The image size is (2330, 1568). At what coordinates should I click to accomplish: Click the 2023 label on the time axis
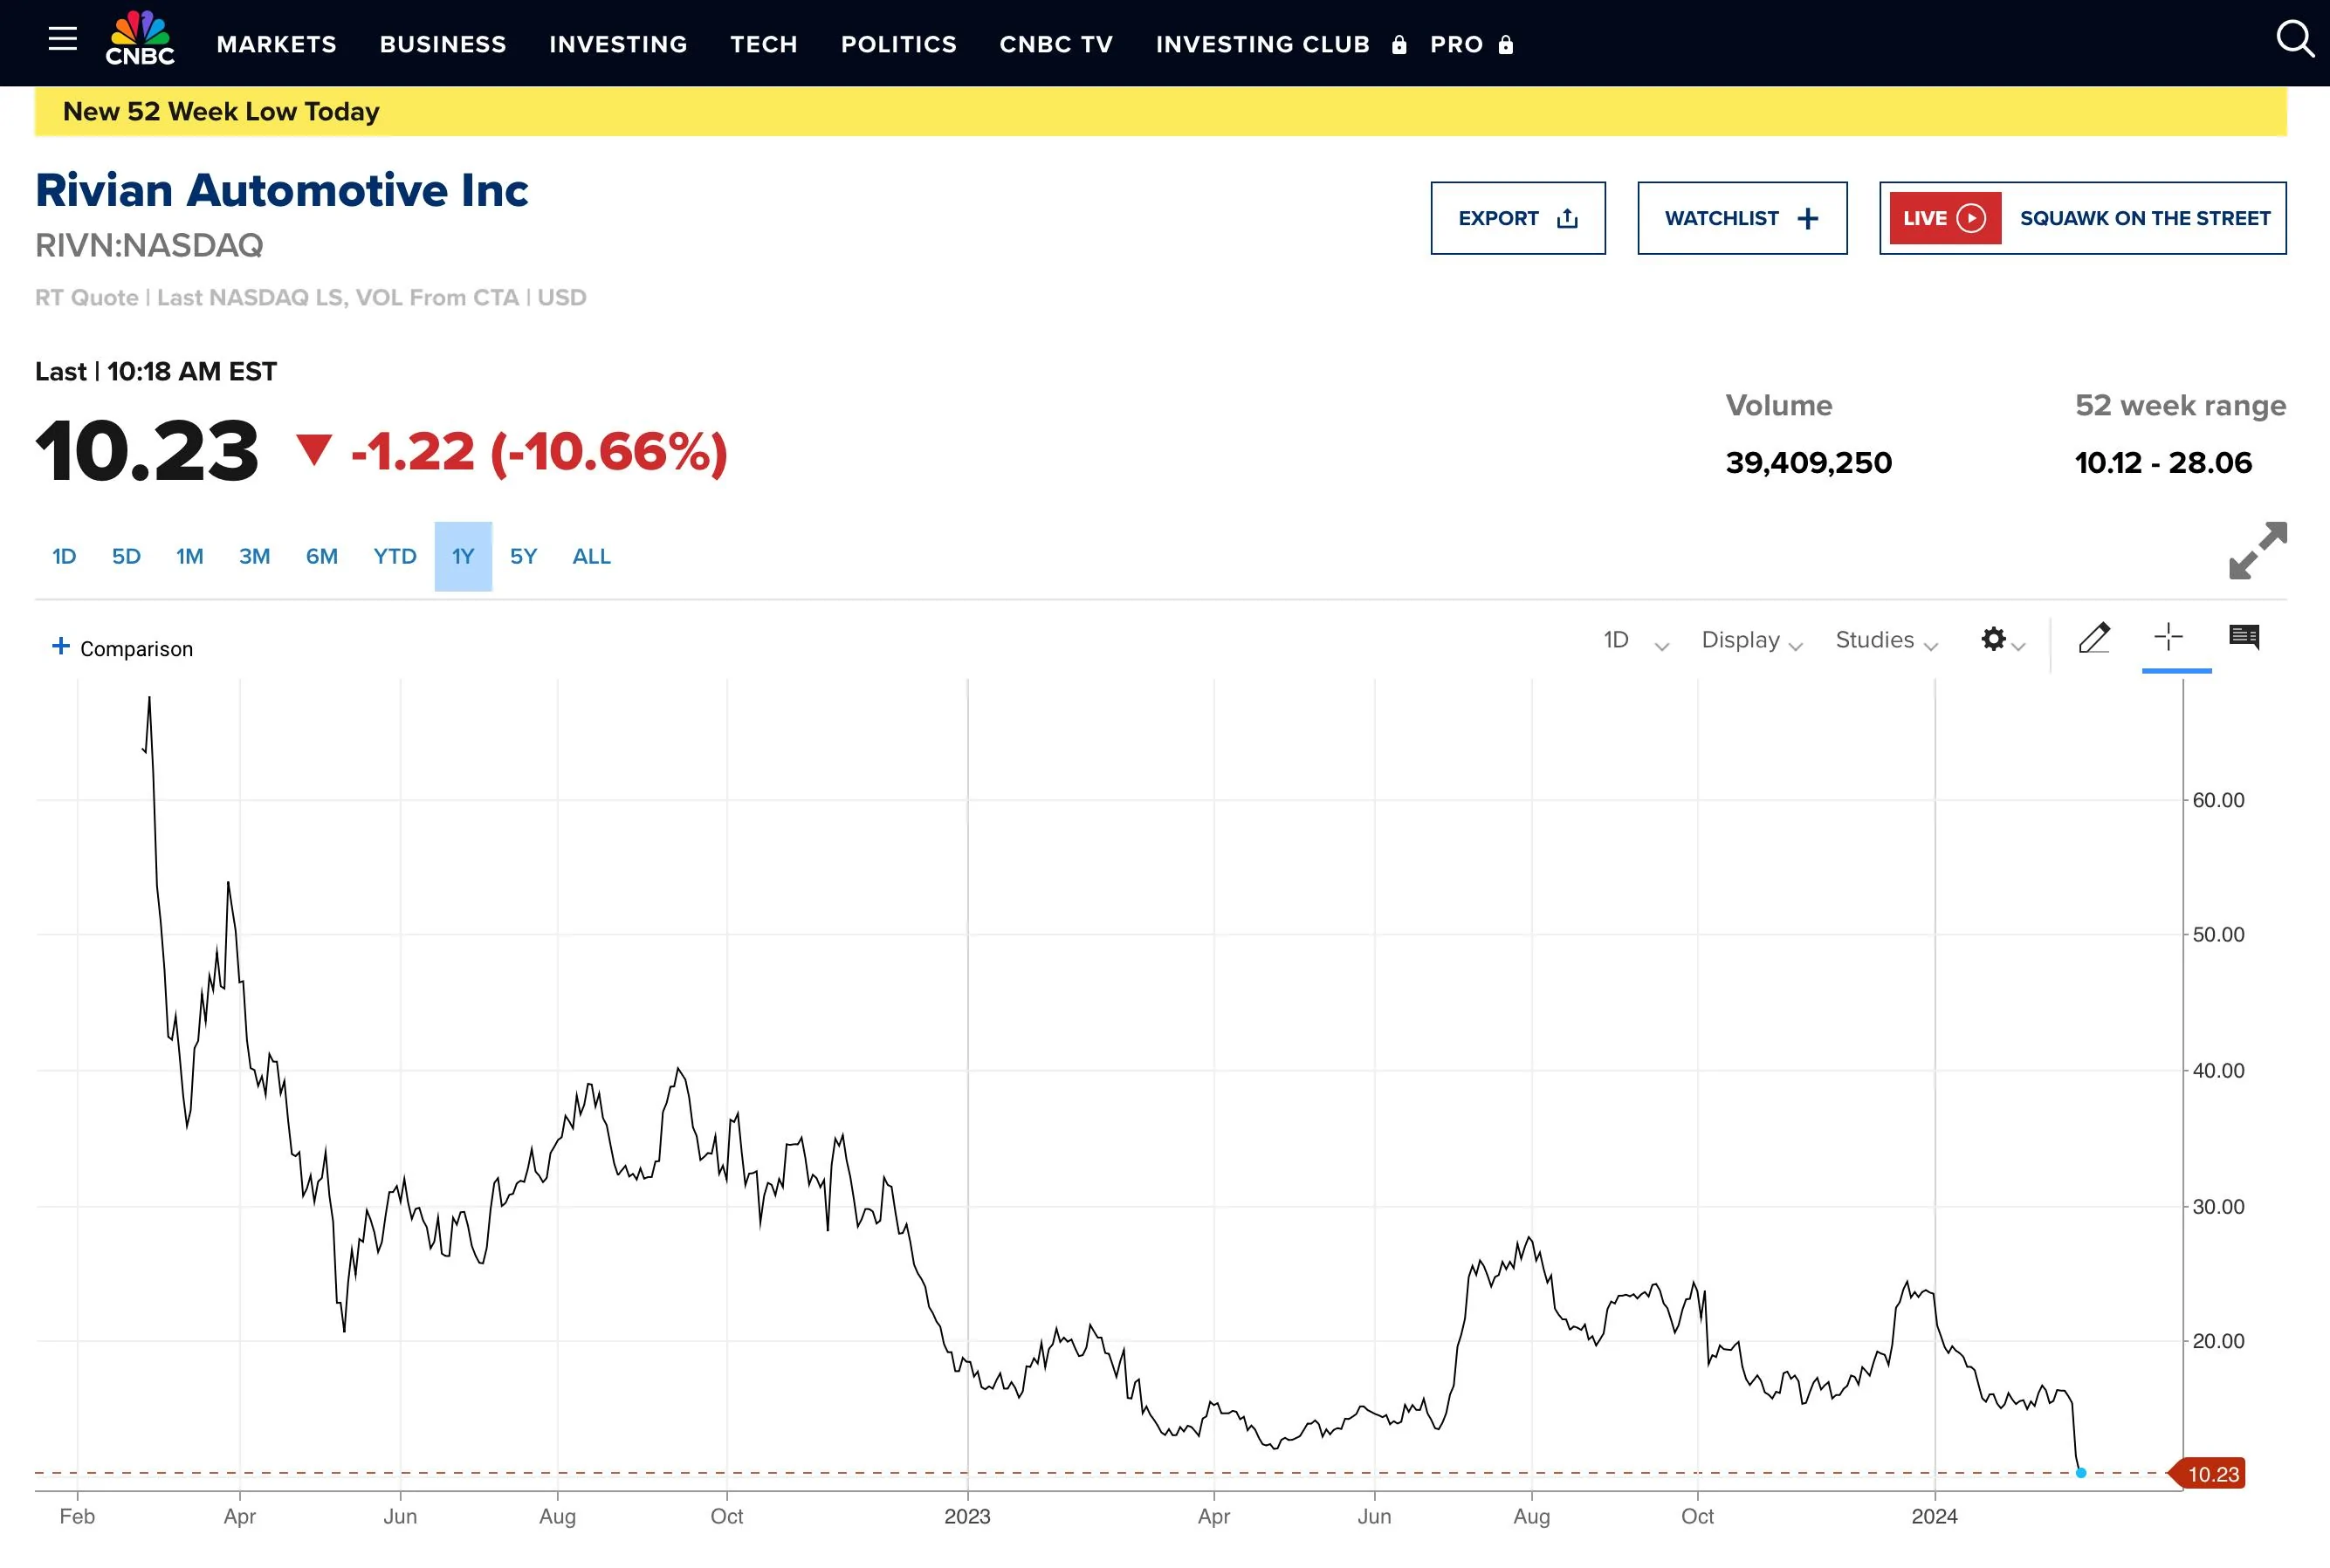coord(967,1516)
